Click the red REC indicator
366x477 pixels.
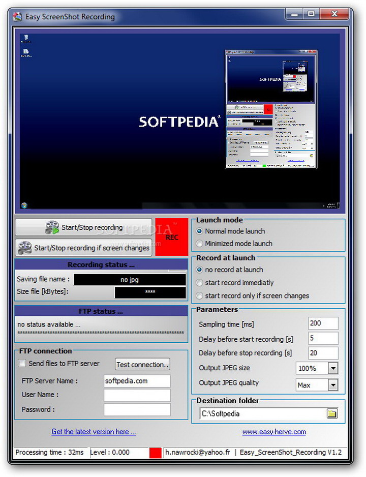(172, 237)
